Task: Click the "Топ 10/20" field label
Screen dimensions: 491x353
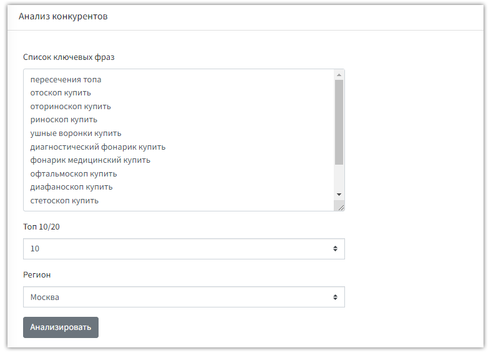Action: [41, 226]
